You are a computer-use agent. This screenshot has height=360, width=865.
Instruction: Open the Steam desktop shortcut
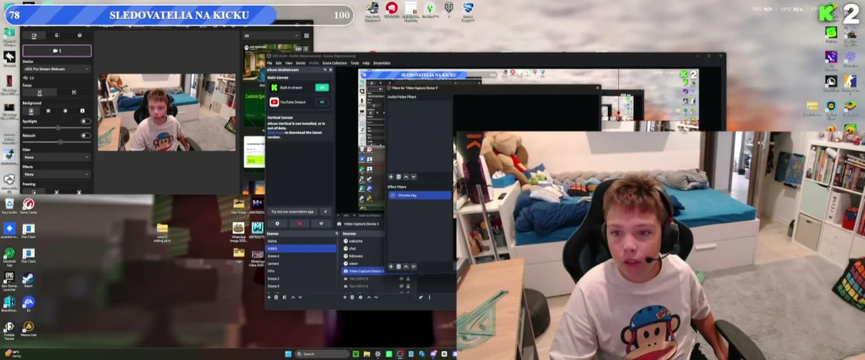click(x=29, y=280)
